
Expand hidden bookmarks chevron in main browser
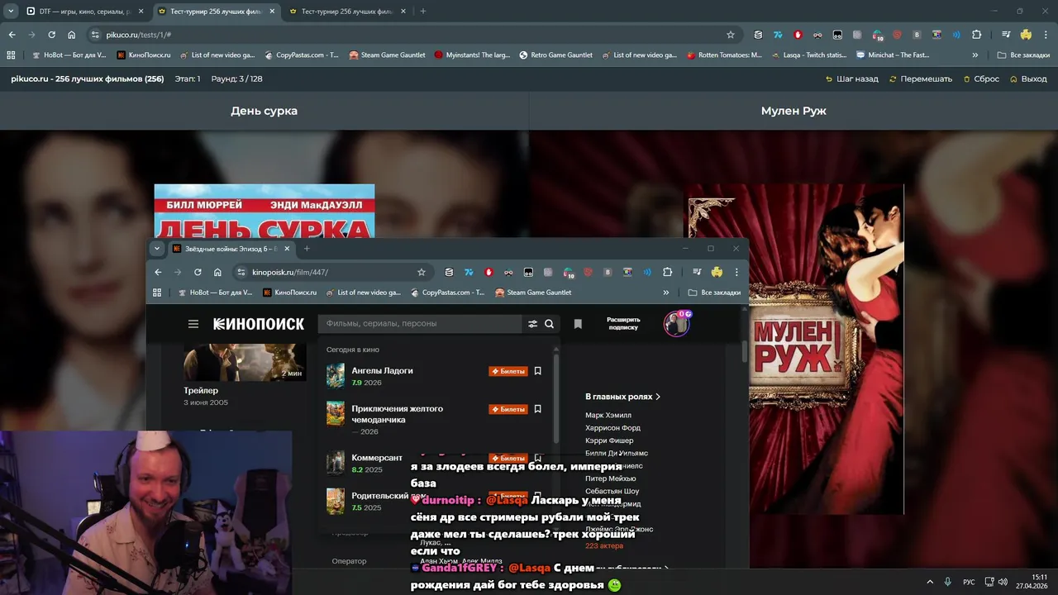(975, 55)
